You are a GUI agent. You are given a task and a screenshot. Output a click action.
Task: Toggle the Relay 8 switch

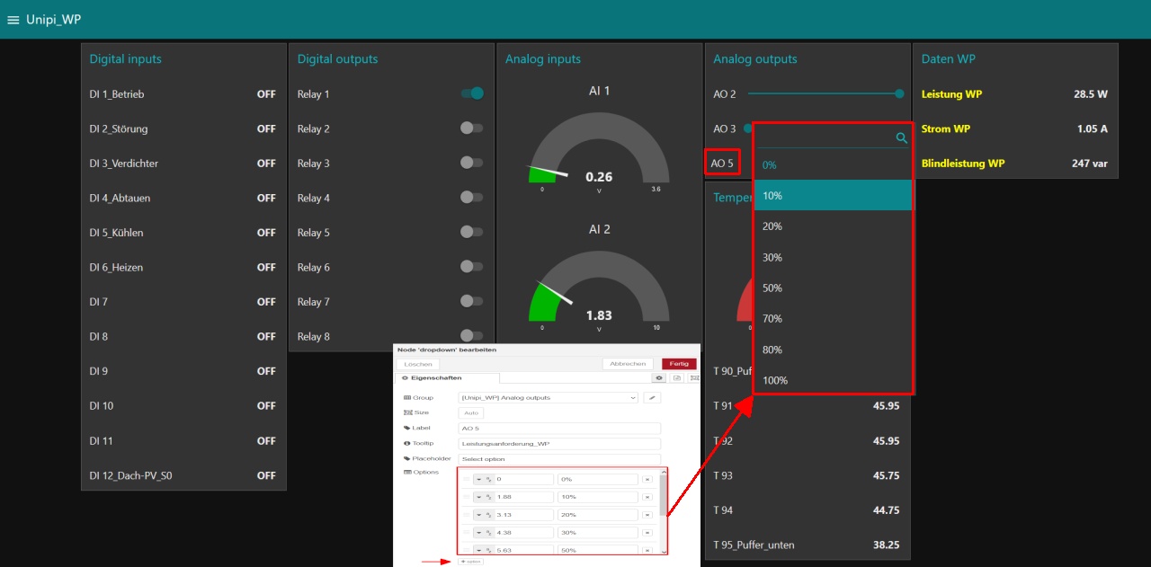click(472, 336)
